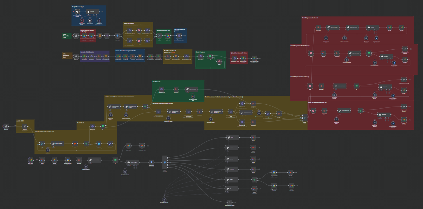Select the OpenAI Chat Model sub-node below the Switch branches

point(164,200)
